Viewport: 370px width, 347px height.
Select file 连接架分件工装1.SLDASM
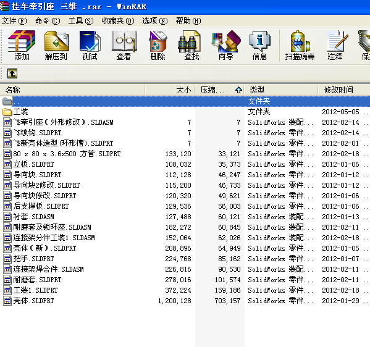54,238
